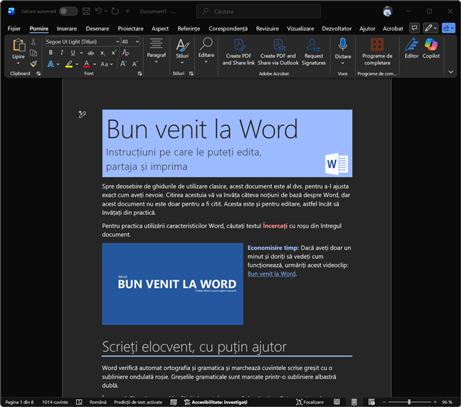This screenshot has height=407, width=461.
Task: Open the Fișier menu
Action: click(x=14, y=28)
